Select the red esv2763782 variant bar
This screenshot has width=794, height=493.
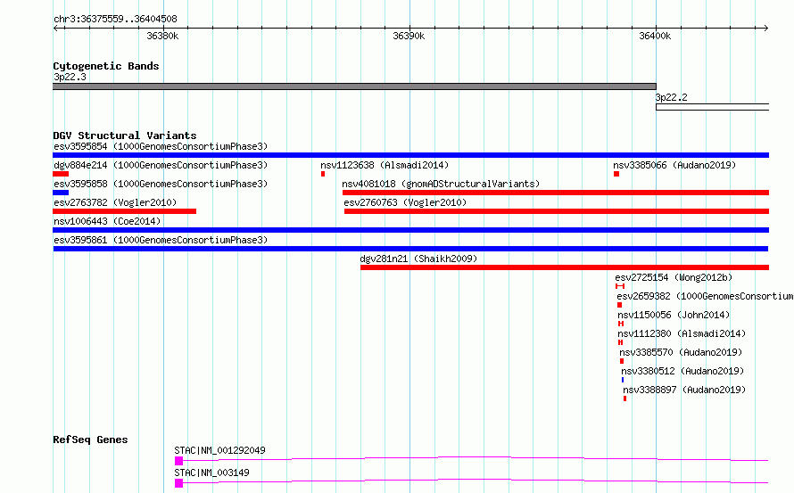(x=125, y=211)
